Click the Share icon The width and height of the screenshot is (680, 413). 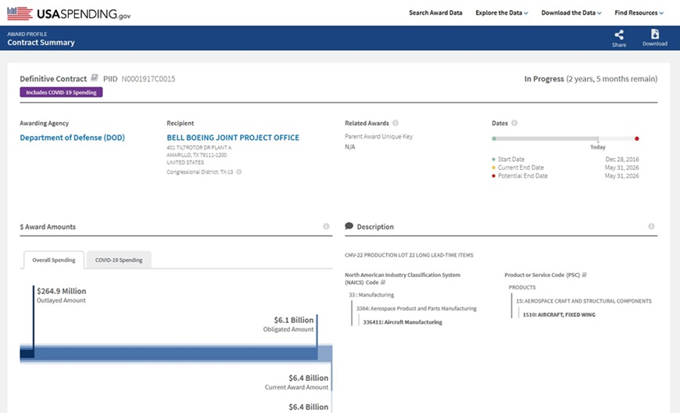tap(619, 34)
